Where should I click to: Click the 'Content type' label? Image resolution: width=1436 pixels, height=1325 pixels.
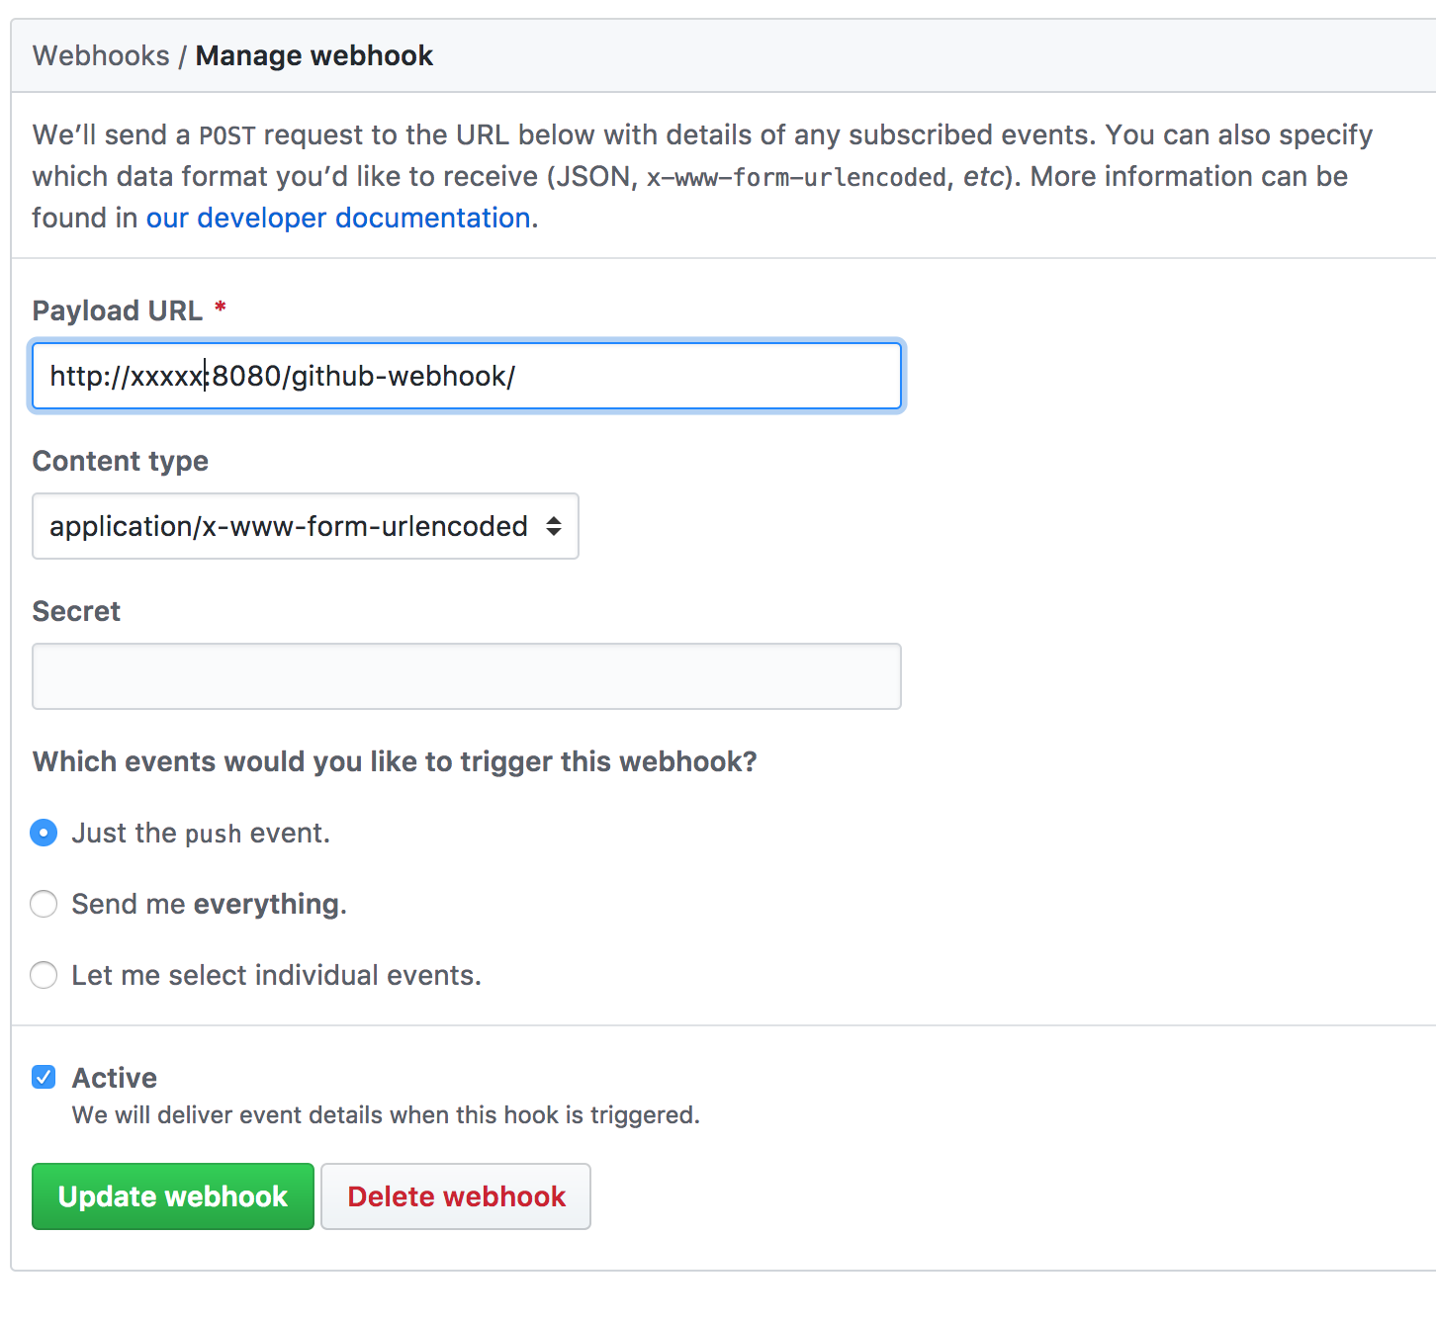coord(120,461)
